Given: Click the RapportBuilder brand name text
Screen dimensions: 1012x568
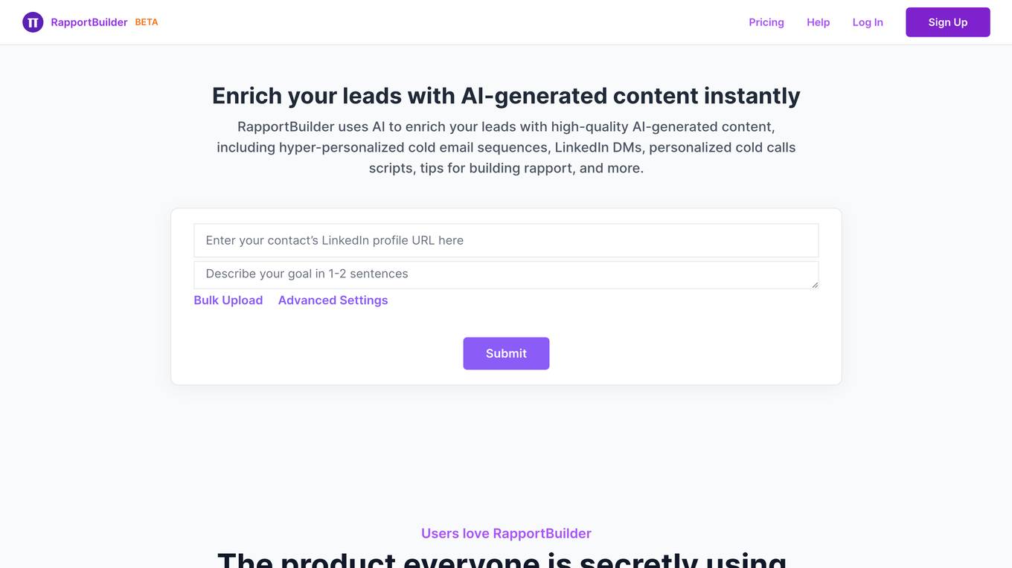Looking at the screenshot, I should coord(89,22).
